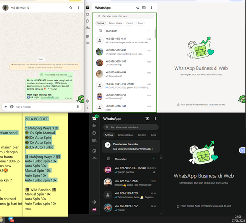Focus the search box in the dark WhatsApp window

point(131,127)
